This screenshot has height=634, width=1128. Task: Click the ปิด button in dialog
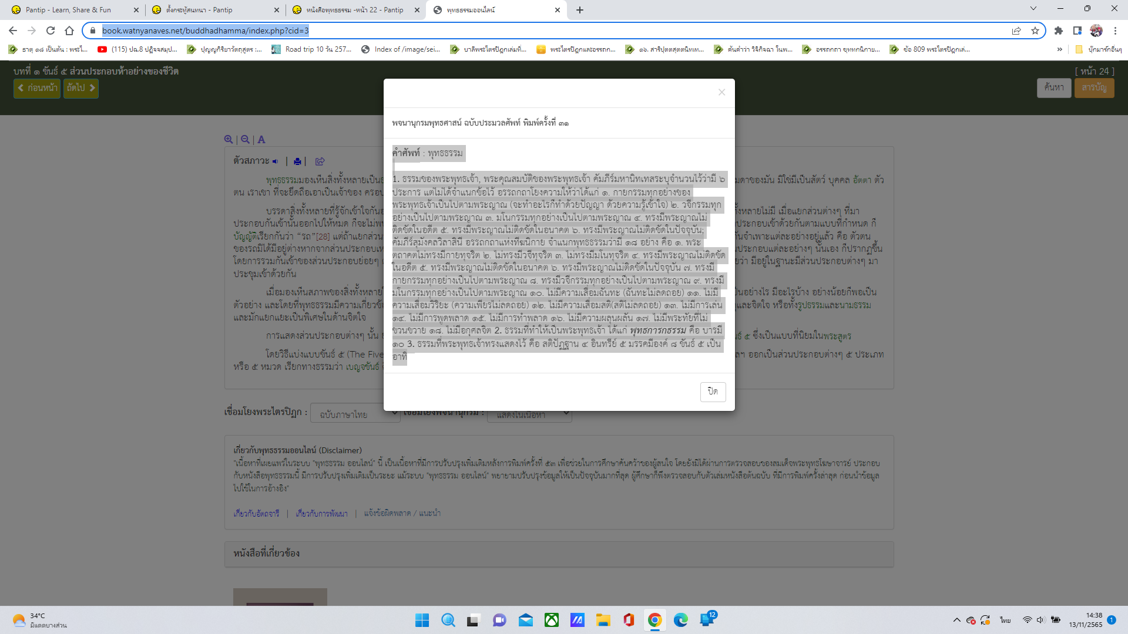click(713, 392)
